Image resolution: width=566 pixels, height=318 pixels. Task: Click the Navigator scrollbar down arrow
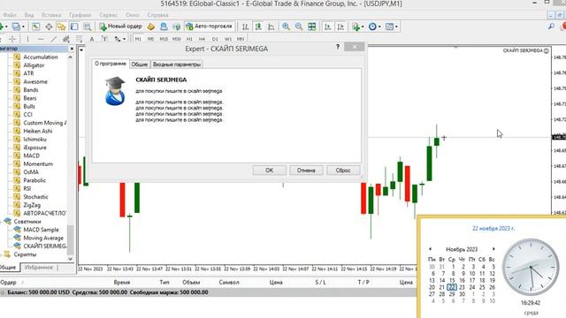click(x=71, y=259)
